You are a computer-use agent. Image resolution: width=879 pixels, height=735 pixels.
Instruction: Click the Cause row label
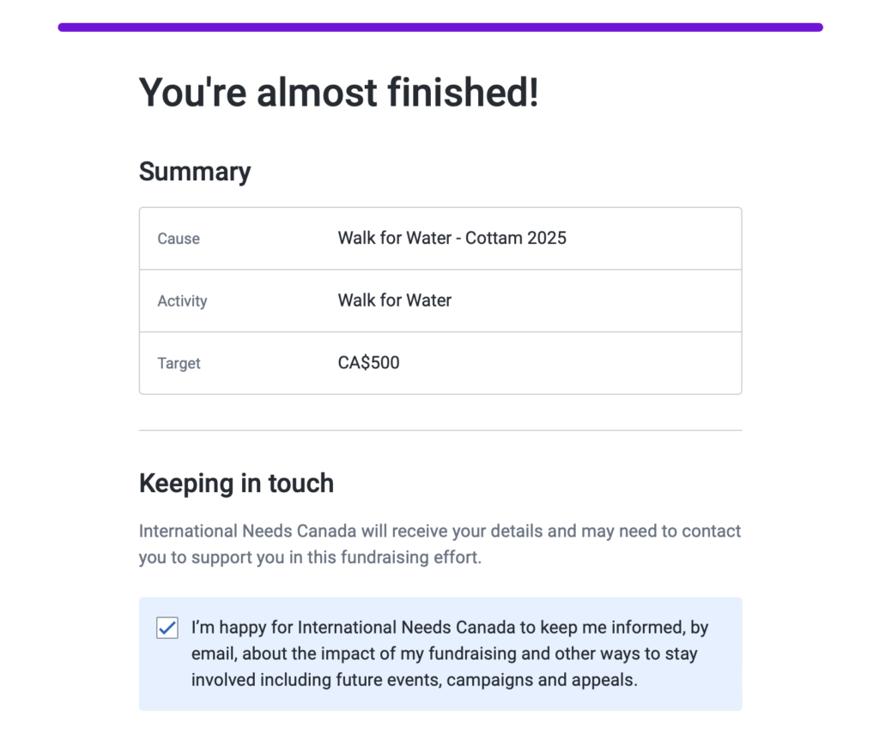[x=179, y=239]
